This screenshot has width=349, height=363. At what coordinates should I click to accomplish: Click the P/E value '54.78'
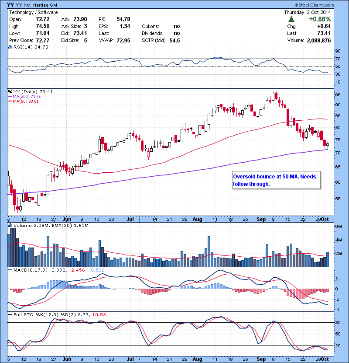pyautogui.click(x=123, y=19)
